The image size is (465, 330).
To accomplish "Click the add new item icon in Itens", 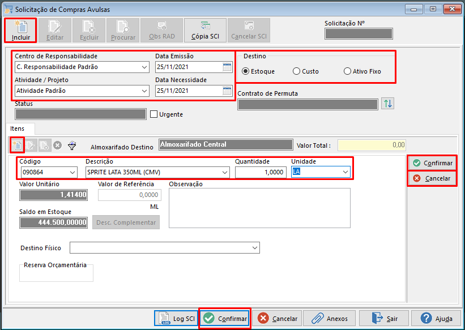I will [17, 145].
